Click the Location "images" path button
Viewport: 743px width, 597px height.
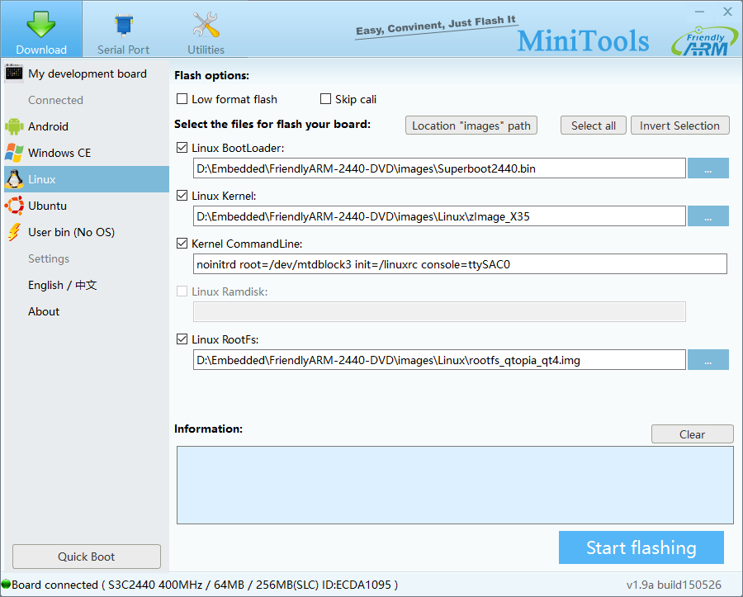click(471, 126)
